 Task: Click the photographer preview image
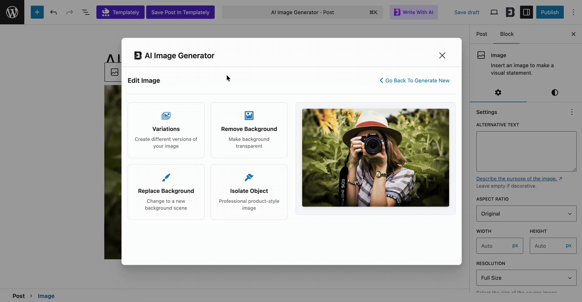pos(376,157)
